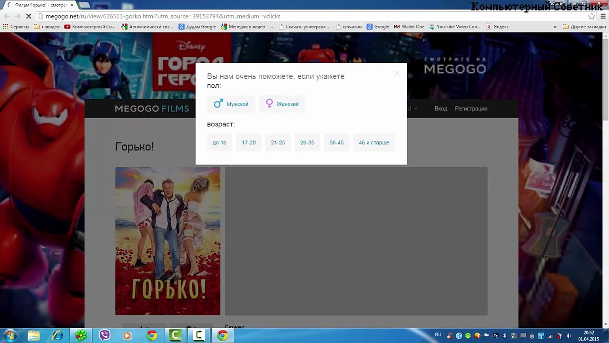Click the RU input language indicator
Screen dimensions: 609x343
tap(438, 335)
